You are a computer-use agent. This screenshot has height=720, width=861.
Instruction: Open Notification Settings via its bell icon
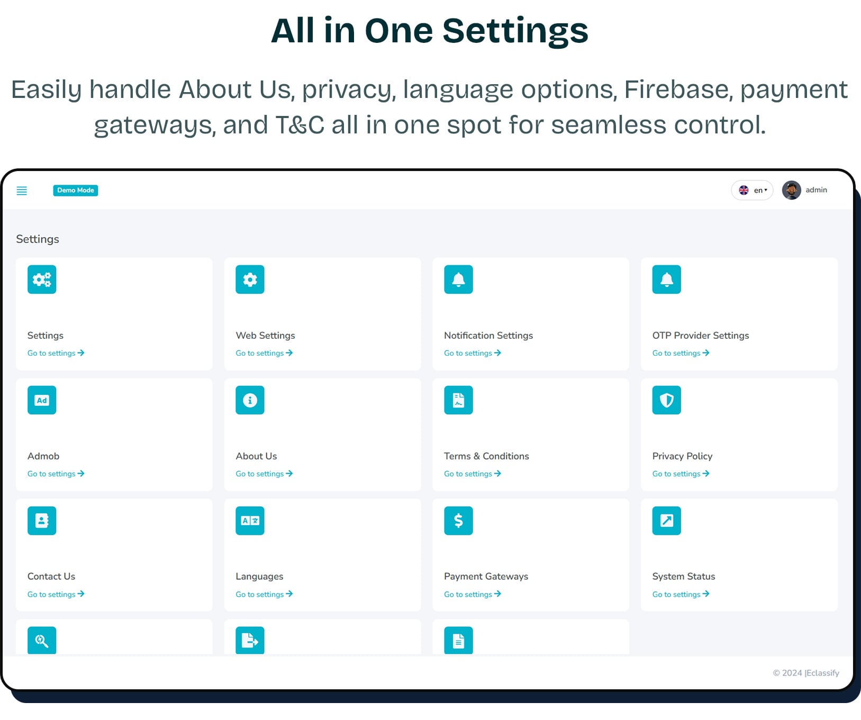pyautogui.click(x=458, y=280)
